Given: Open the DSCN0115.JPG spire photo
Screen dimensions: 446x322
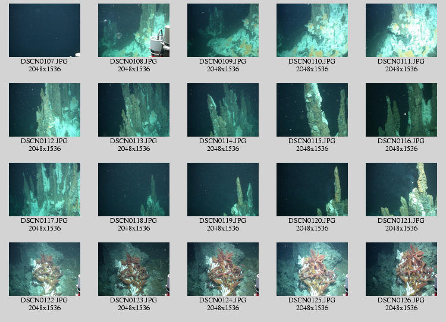Looking at the screenshot, I should pyautogui.click(x=312, y=110).
